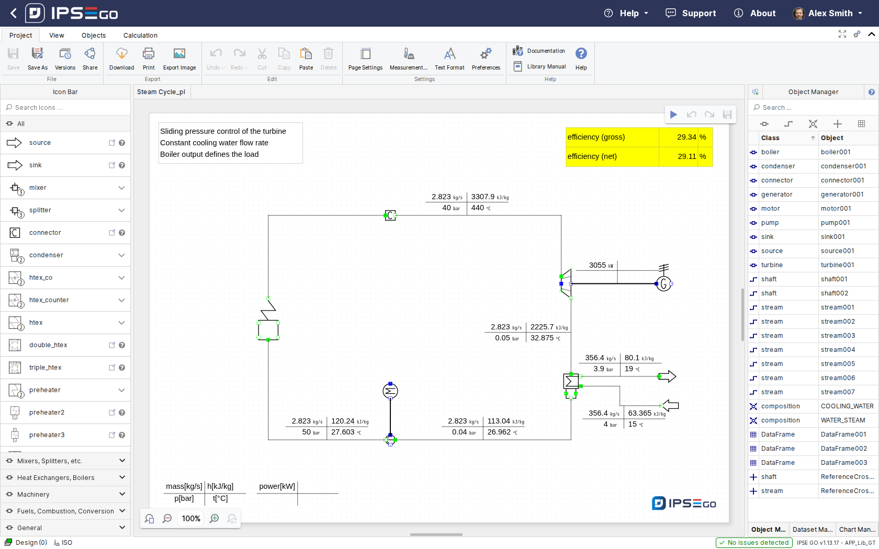Click the Print icon
Image resolution: width=879 pixels, height=549 pixels.
149,54
